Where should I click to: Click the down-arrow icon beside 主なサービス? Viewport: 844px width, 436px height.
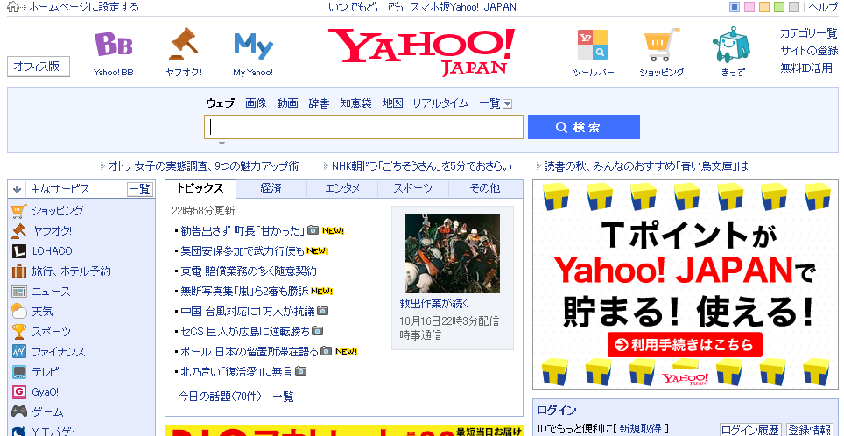(17, 189)
